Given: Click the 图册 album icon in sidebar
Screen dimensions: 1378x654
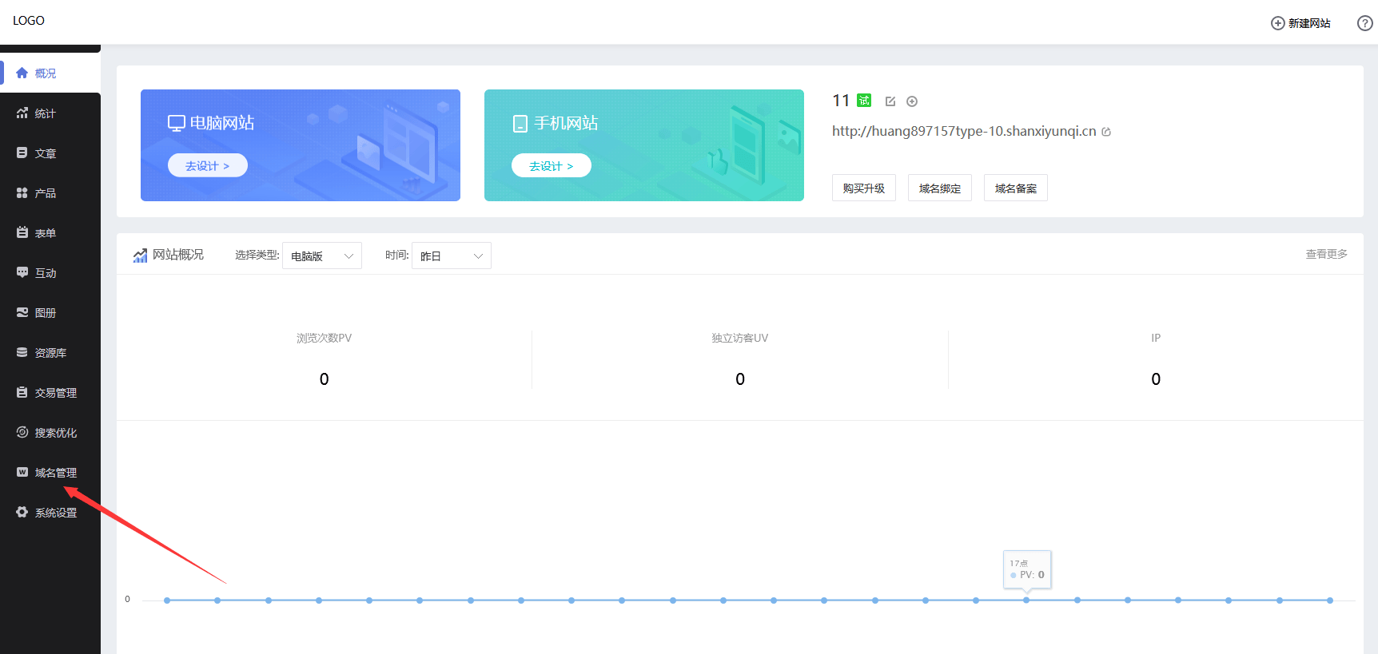Looking at the screenshot, I should (x=22, y=312).
